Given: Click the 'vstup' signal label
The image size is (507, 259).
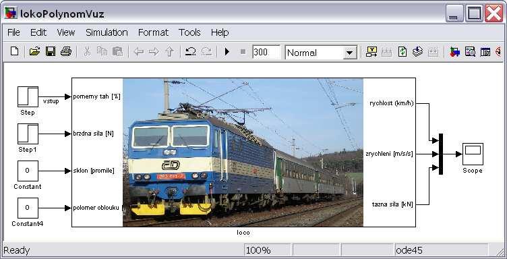Looking at the screenshot, I should coord(51,101).
